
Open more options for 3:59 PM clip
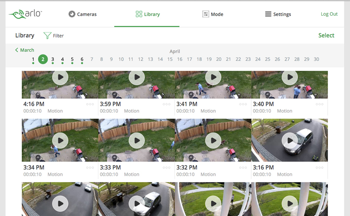(x=166, y=104)
